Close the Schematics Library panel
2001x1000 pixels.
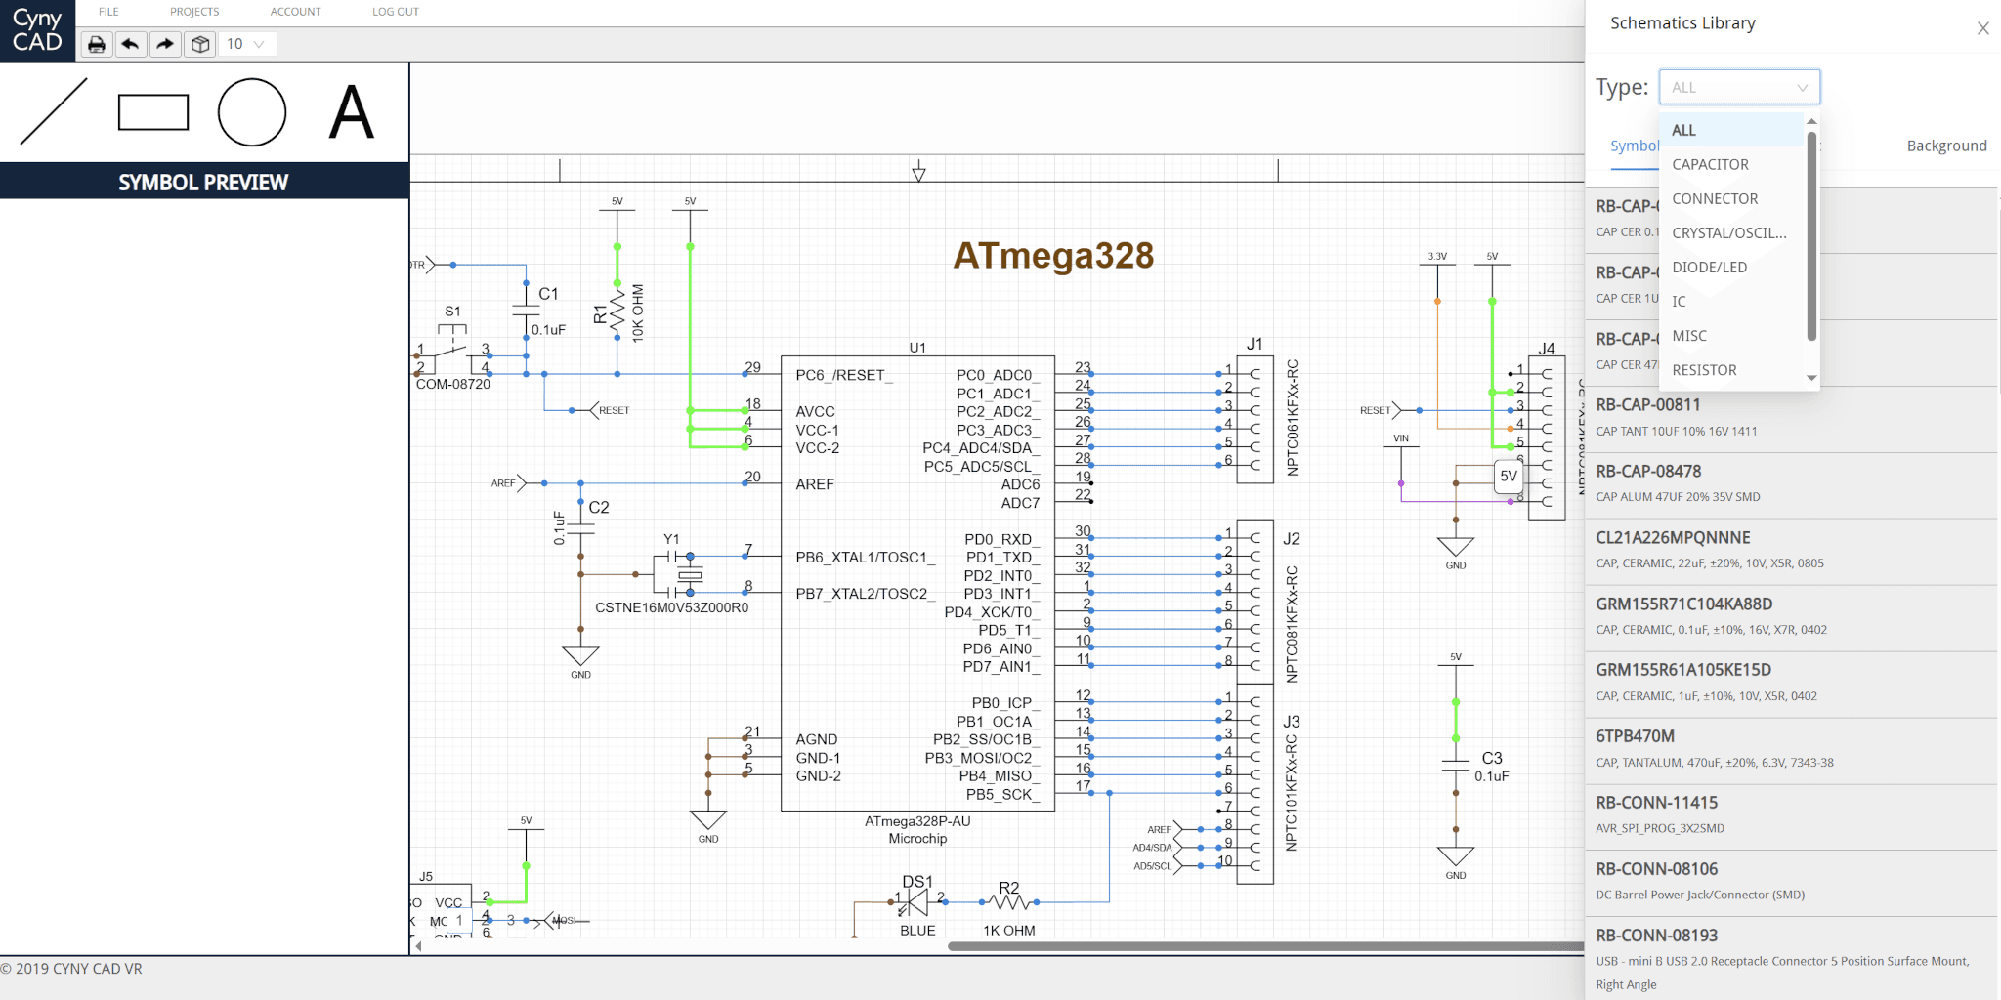(1983, 28)
